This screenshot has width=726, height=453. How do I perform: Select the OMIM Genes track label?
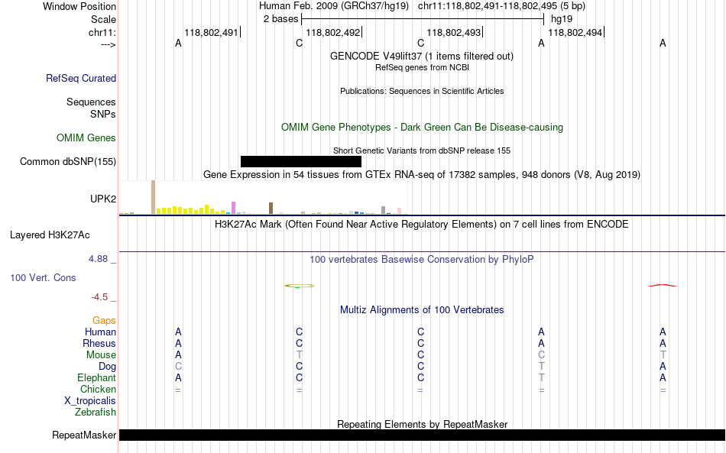tap(86, 138)
